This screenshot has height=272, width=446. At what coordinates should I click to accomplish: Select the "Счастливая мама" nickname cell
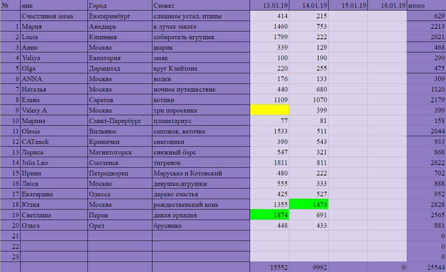[x=53, y=16]
